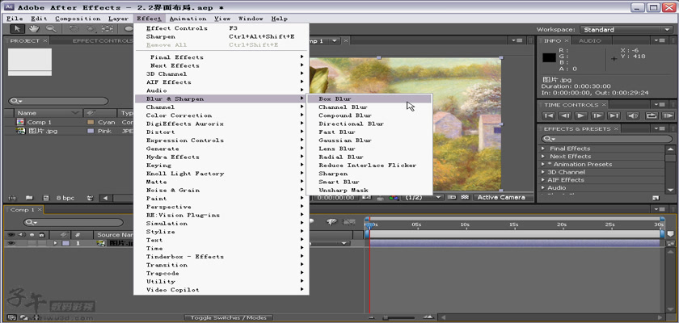679x323 pixels.
Task: Open the Trapcode submenu
Action: pyautogui.click(x=221, y=273)
